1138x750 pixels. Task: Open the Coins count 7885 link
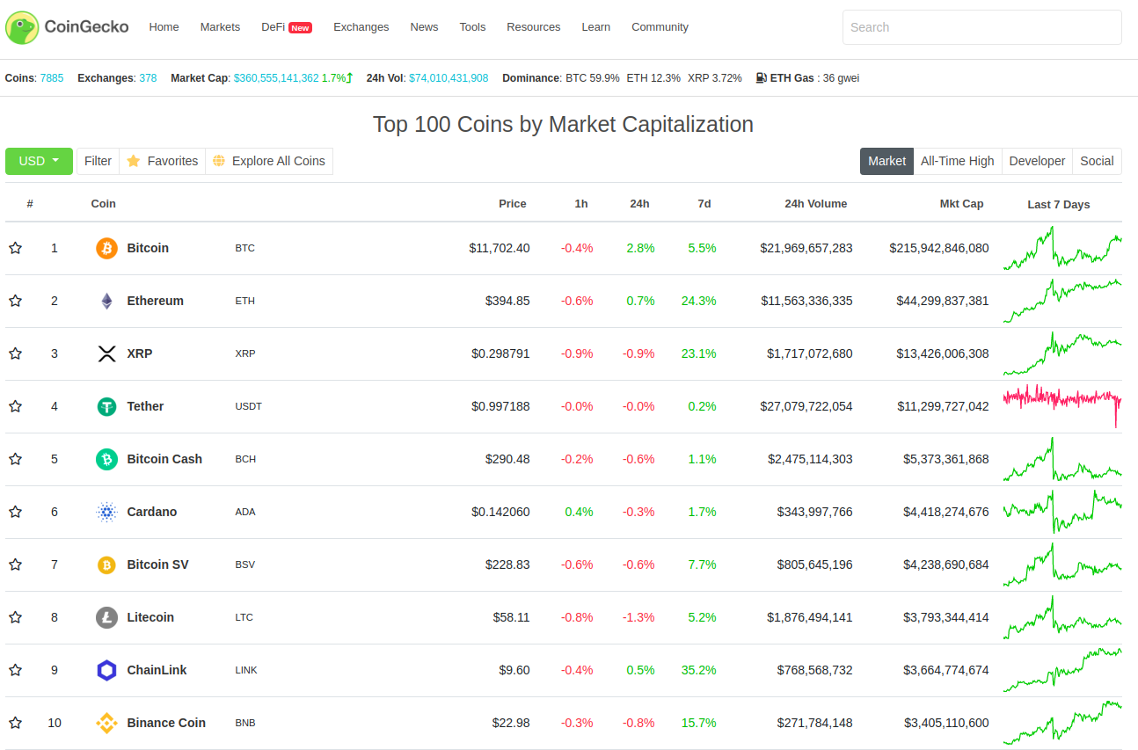[x=52, y=78]
